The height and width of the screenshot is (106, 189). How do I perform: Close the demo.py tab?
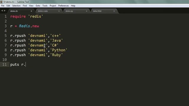pyautogui.click(x=87, y=11)
